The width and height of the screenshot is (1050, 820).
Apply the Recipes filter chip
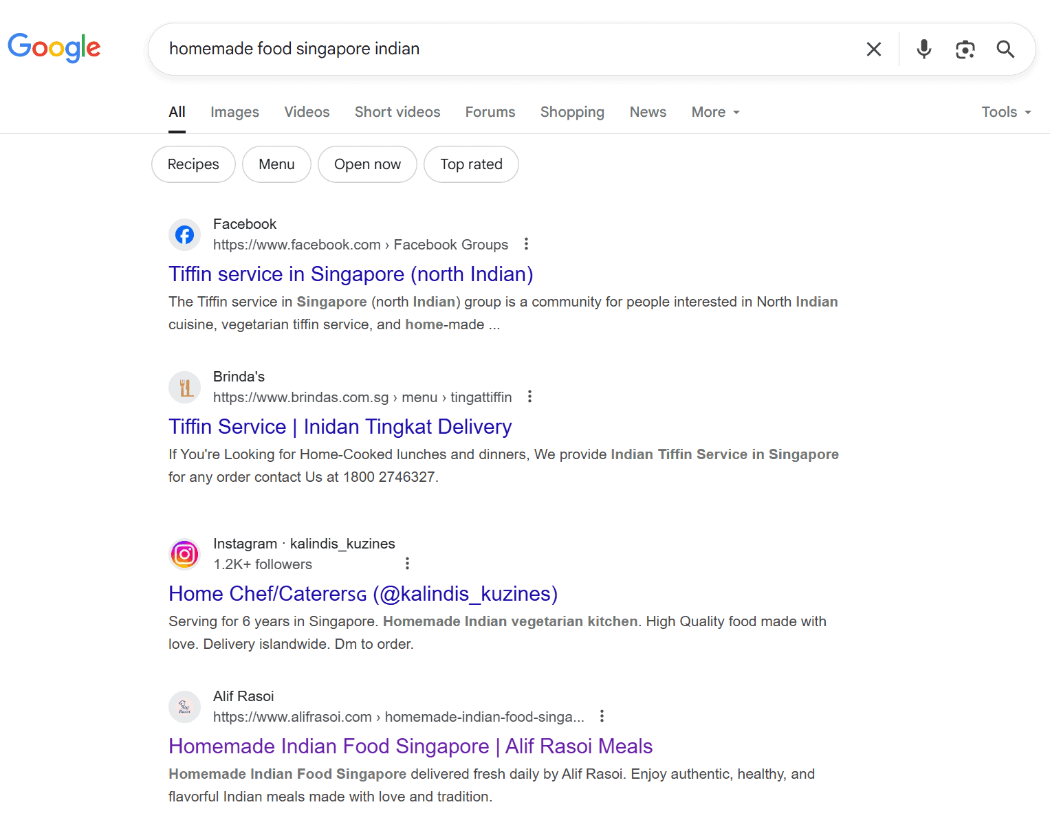coord(193,164)
